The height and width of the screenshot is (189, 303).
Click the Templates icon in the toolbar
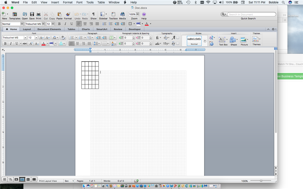(14, 14)
